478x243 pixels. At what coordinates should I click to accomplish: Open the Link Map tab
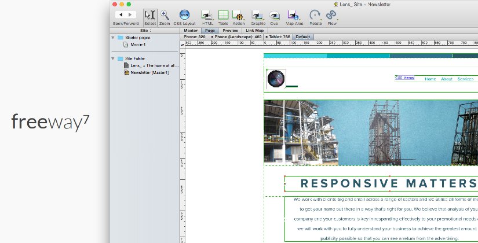(x=254, y=30)
